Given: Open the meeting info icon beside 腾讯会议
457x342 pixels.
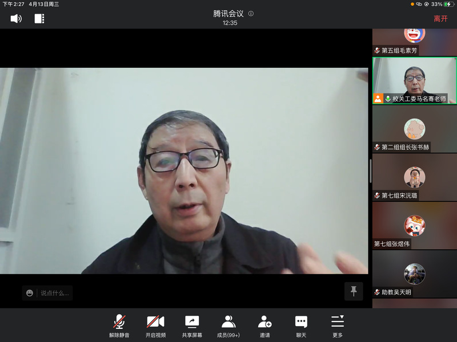Looking at the screenshot, I should (x=251, y=14).
